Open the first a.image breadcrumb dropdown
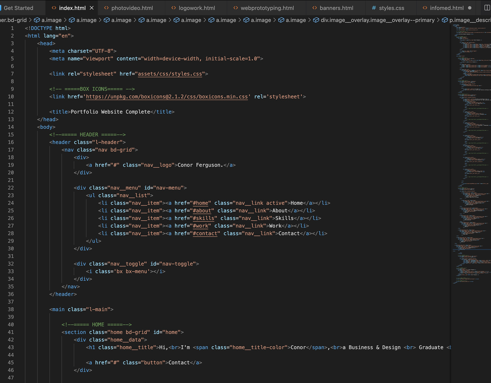 [51, 20]
